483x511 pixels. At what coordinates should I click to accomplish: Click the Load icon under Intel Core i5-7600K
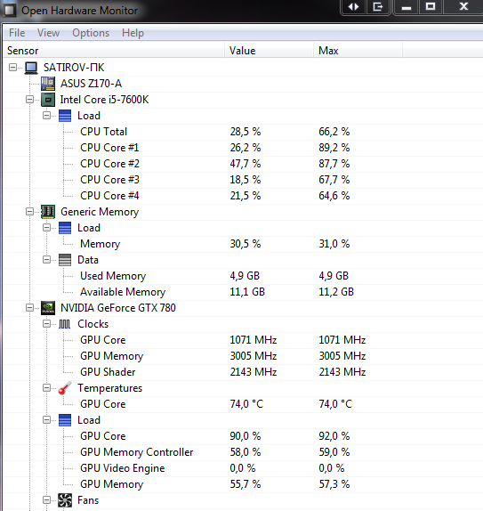tap(65, 116)
